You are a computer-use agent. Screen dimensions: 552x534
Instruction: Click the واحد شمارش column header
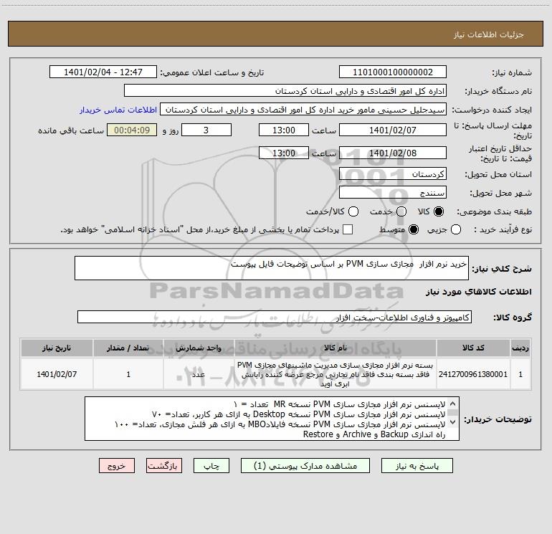click(x=199, y=348)
